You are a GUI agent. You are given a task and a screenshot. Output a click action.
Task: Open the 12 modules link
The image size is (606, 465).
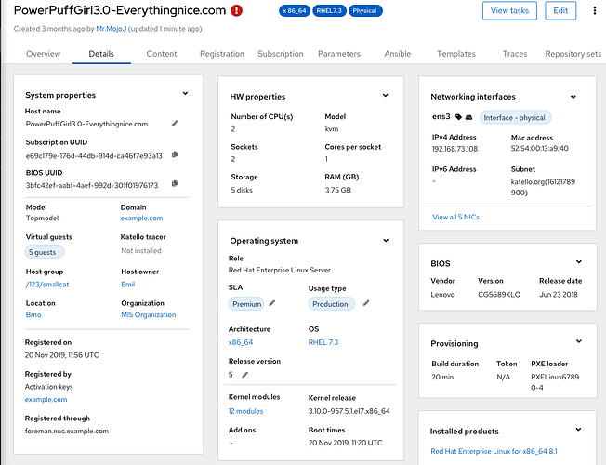click(245, 411)
